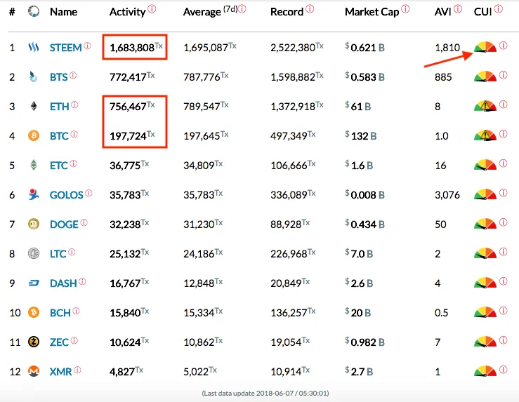Viewport: 519px width, 402px height.
Task: Click the DOGE coin logo icon
Action: coord(34,224)
